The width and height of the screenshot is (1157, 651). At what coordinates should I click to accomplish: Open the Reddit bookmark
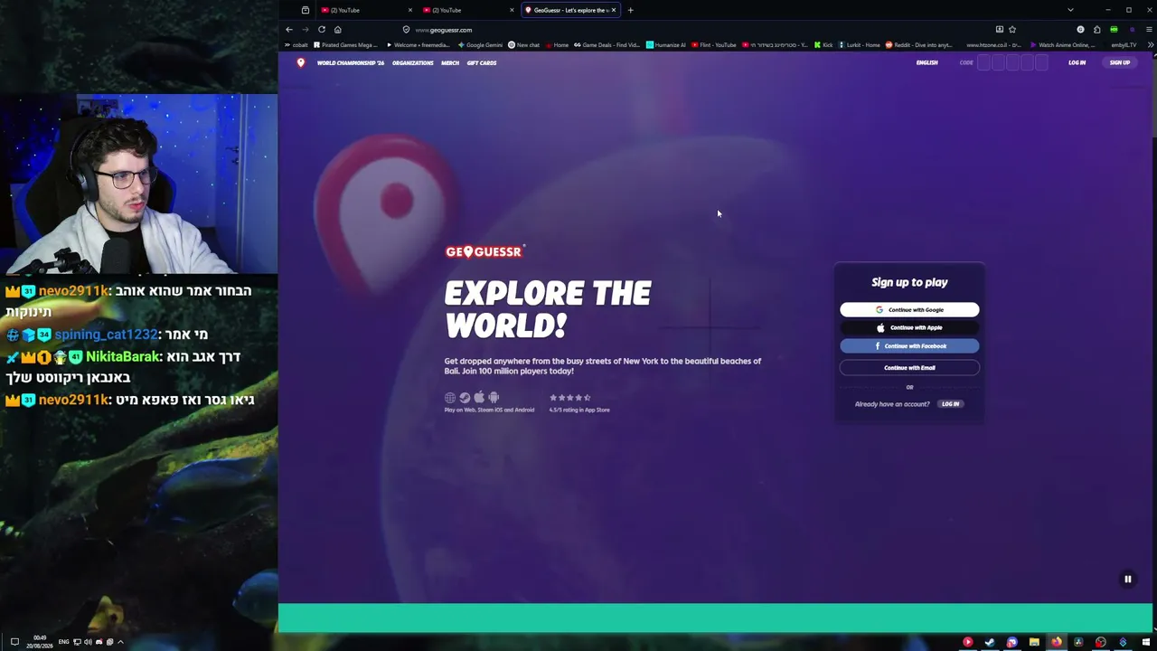click(x=918, y=45)
